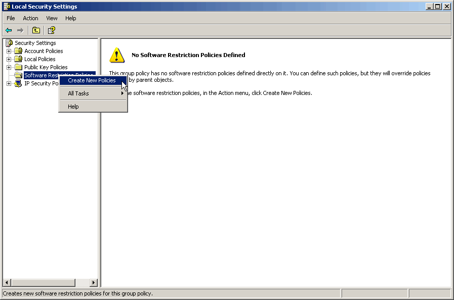Expand the IP Security Policies node
Viewport: 454px width, 300px height.
[9, 83]
